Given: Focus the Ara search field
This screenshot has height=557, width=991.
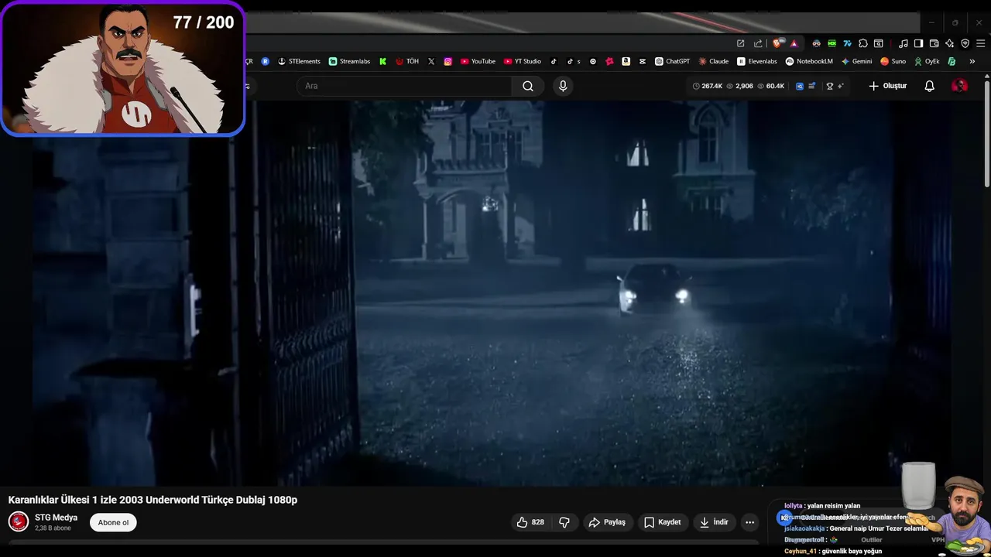Looking at the screenshot, I should point(403,86).
